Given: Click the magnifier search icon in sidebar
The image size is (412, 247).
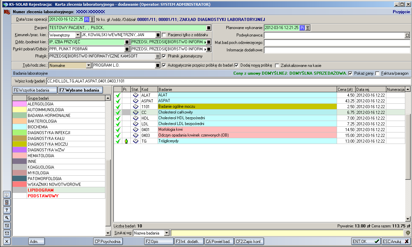Looking at the screenshot, I should (x=7, y=218).
